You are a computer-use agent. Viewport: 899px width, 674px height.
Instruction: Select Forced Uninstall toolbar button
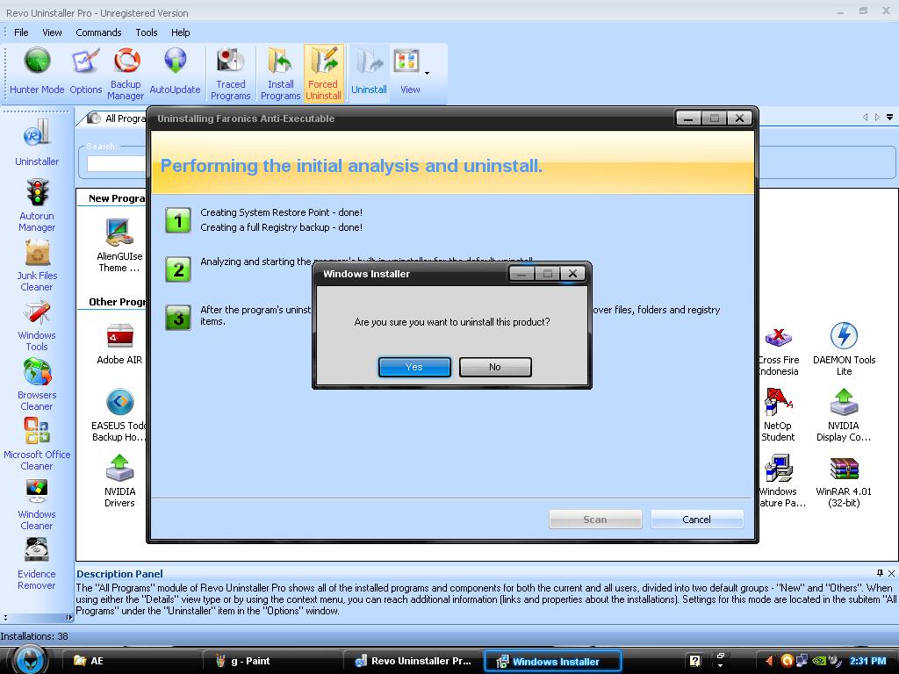click(323, 74)
